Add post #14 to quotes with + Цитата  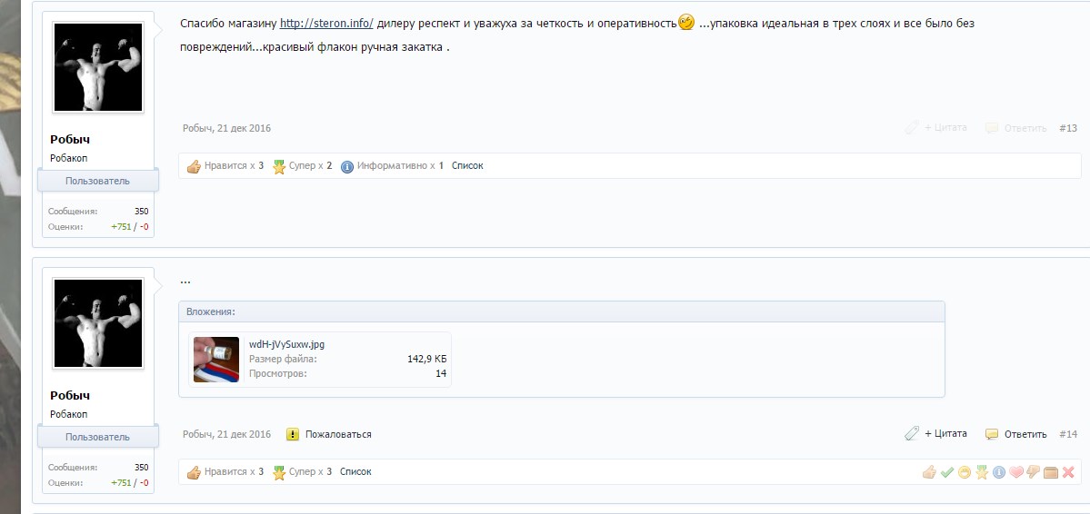(945, 434)
